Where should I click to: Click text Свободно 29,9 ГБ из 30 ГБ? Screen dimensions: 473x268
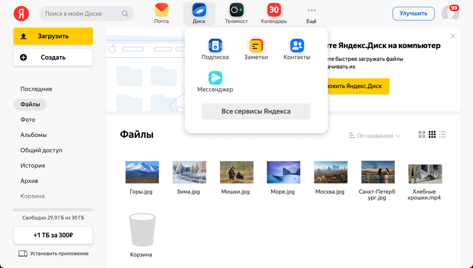click(53, 218)
